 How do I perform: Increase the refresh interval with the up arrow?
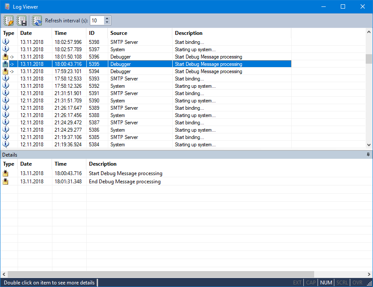coord(107,19)
